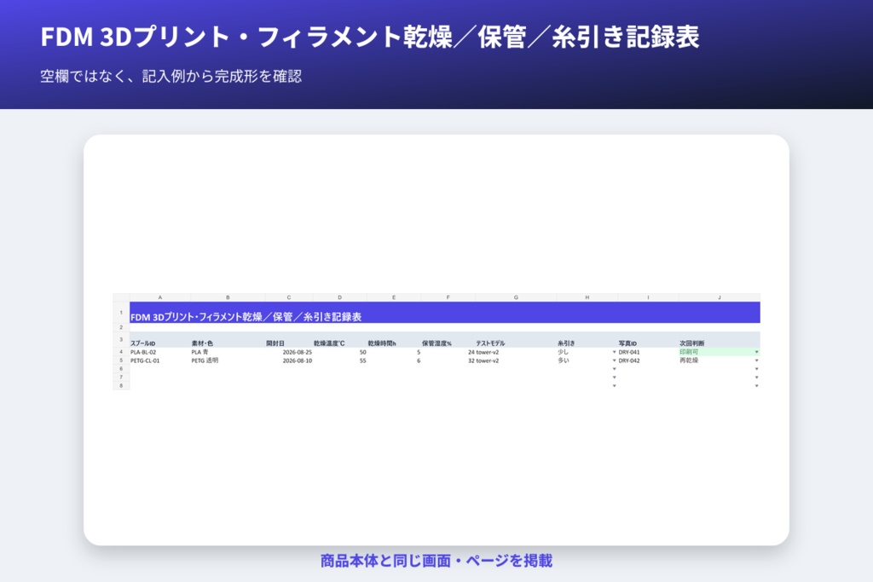The width and height of the screenshot is (873, 582).
Task: Click the テストモデル header cell
Action: click(516, 340)
